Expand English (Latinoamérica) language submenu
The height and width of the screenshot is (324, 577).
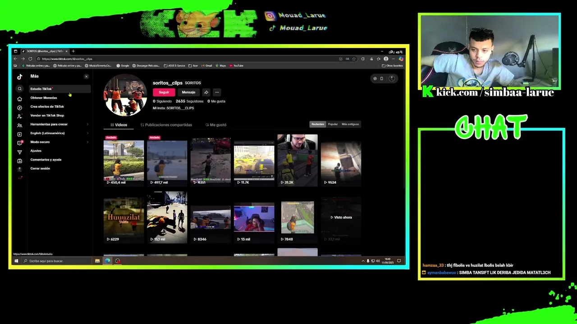tap(60, 133)
